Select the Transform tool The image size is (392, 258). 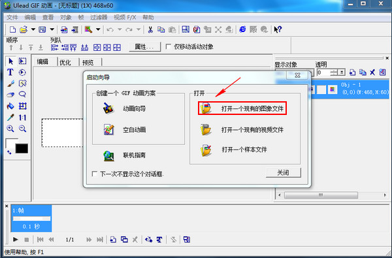tap(22, 106)
